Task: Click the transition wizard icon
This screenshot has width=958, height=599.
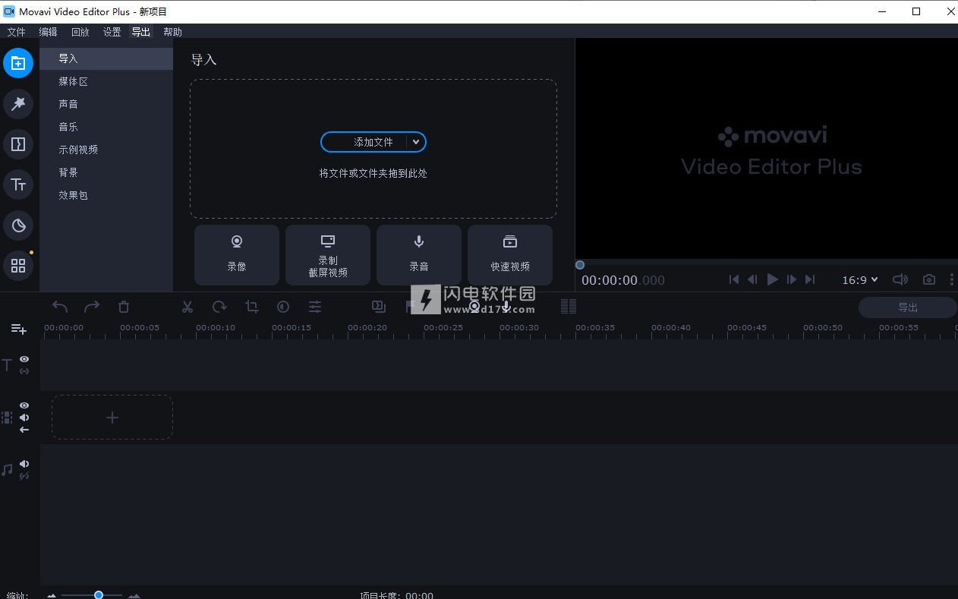Action: pyautogui.click(x=379, y=306)
